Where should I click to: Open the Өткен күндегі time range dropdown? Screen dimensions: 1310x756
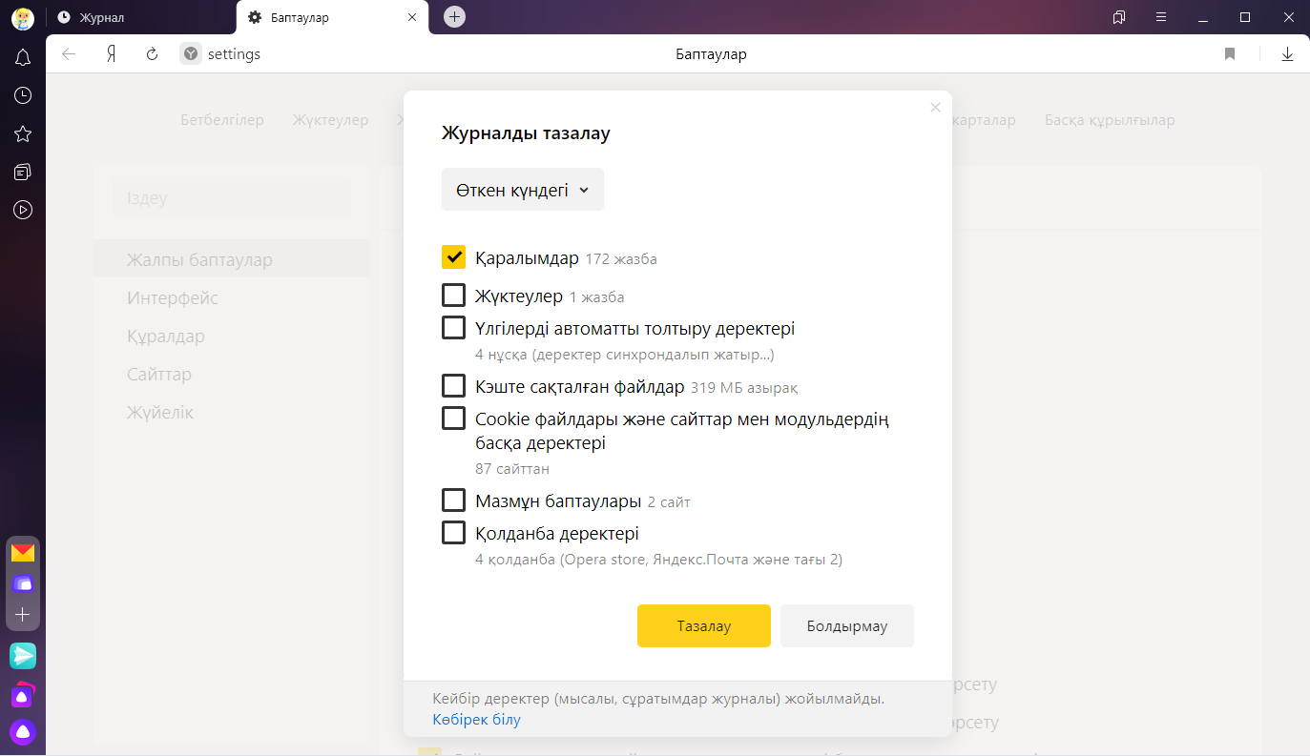click(x=522, y=190)
